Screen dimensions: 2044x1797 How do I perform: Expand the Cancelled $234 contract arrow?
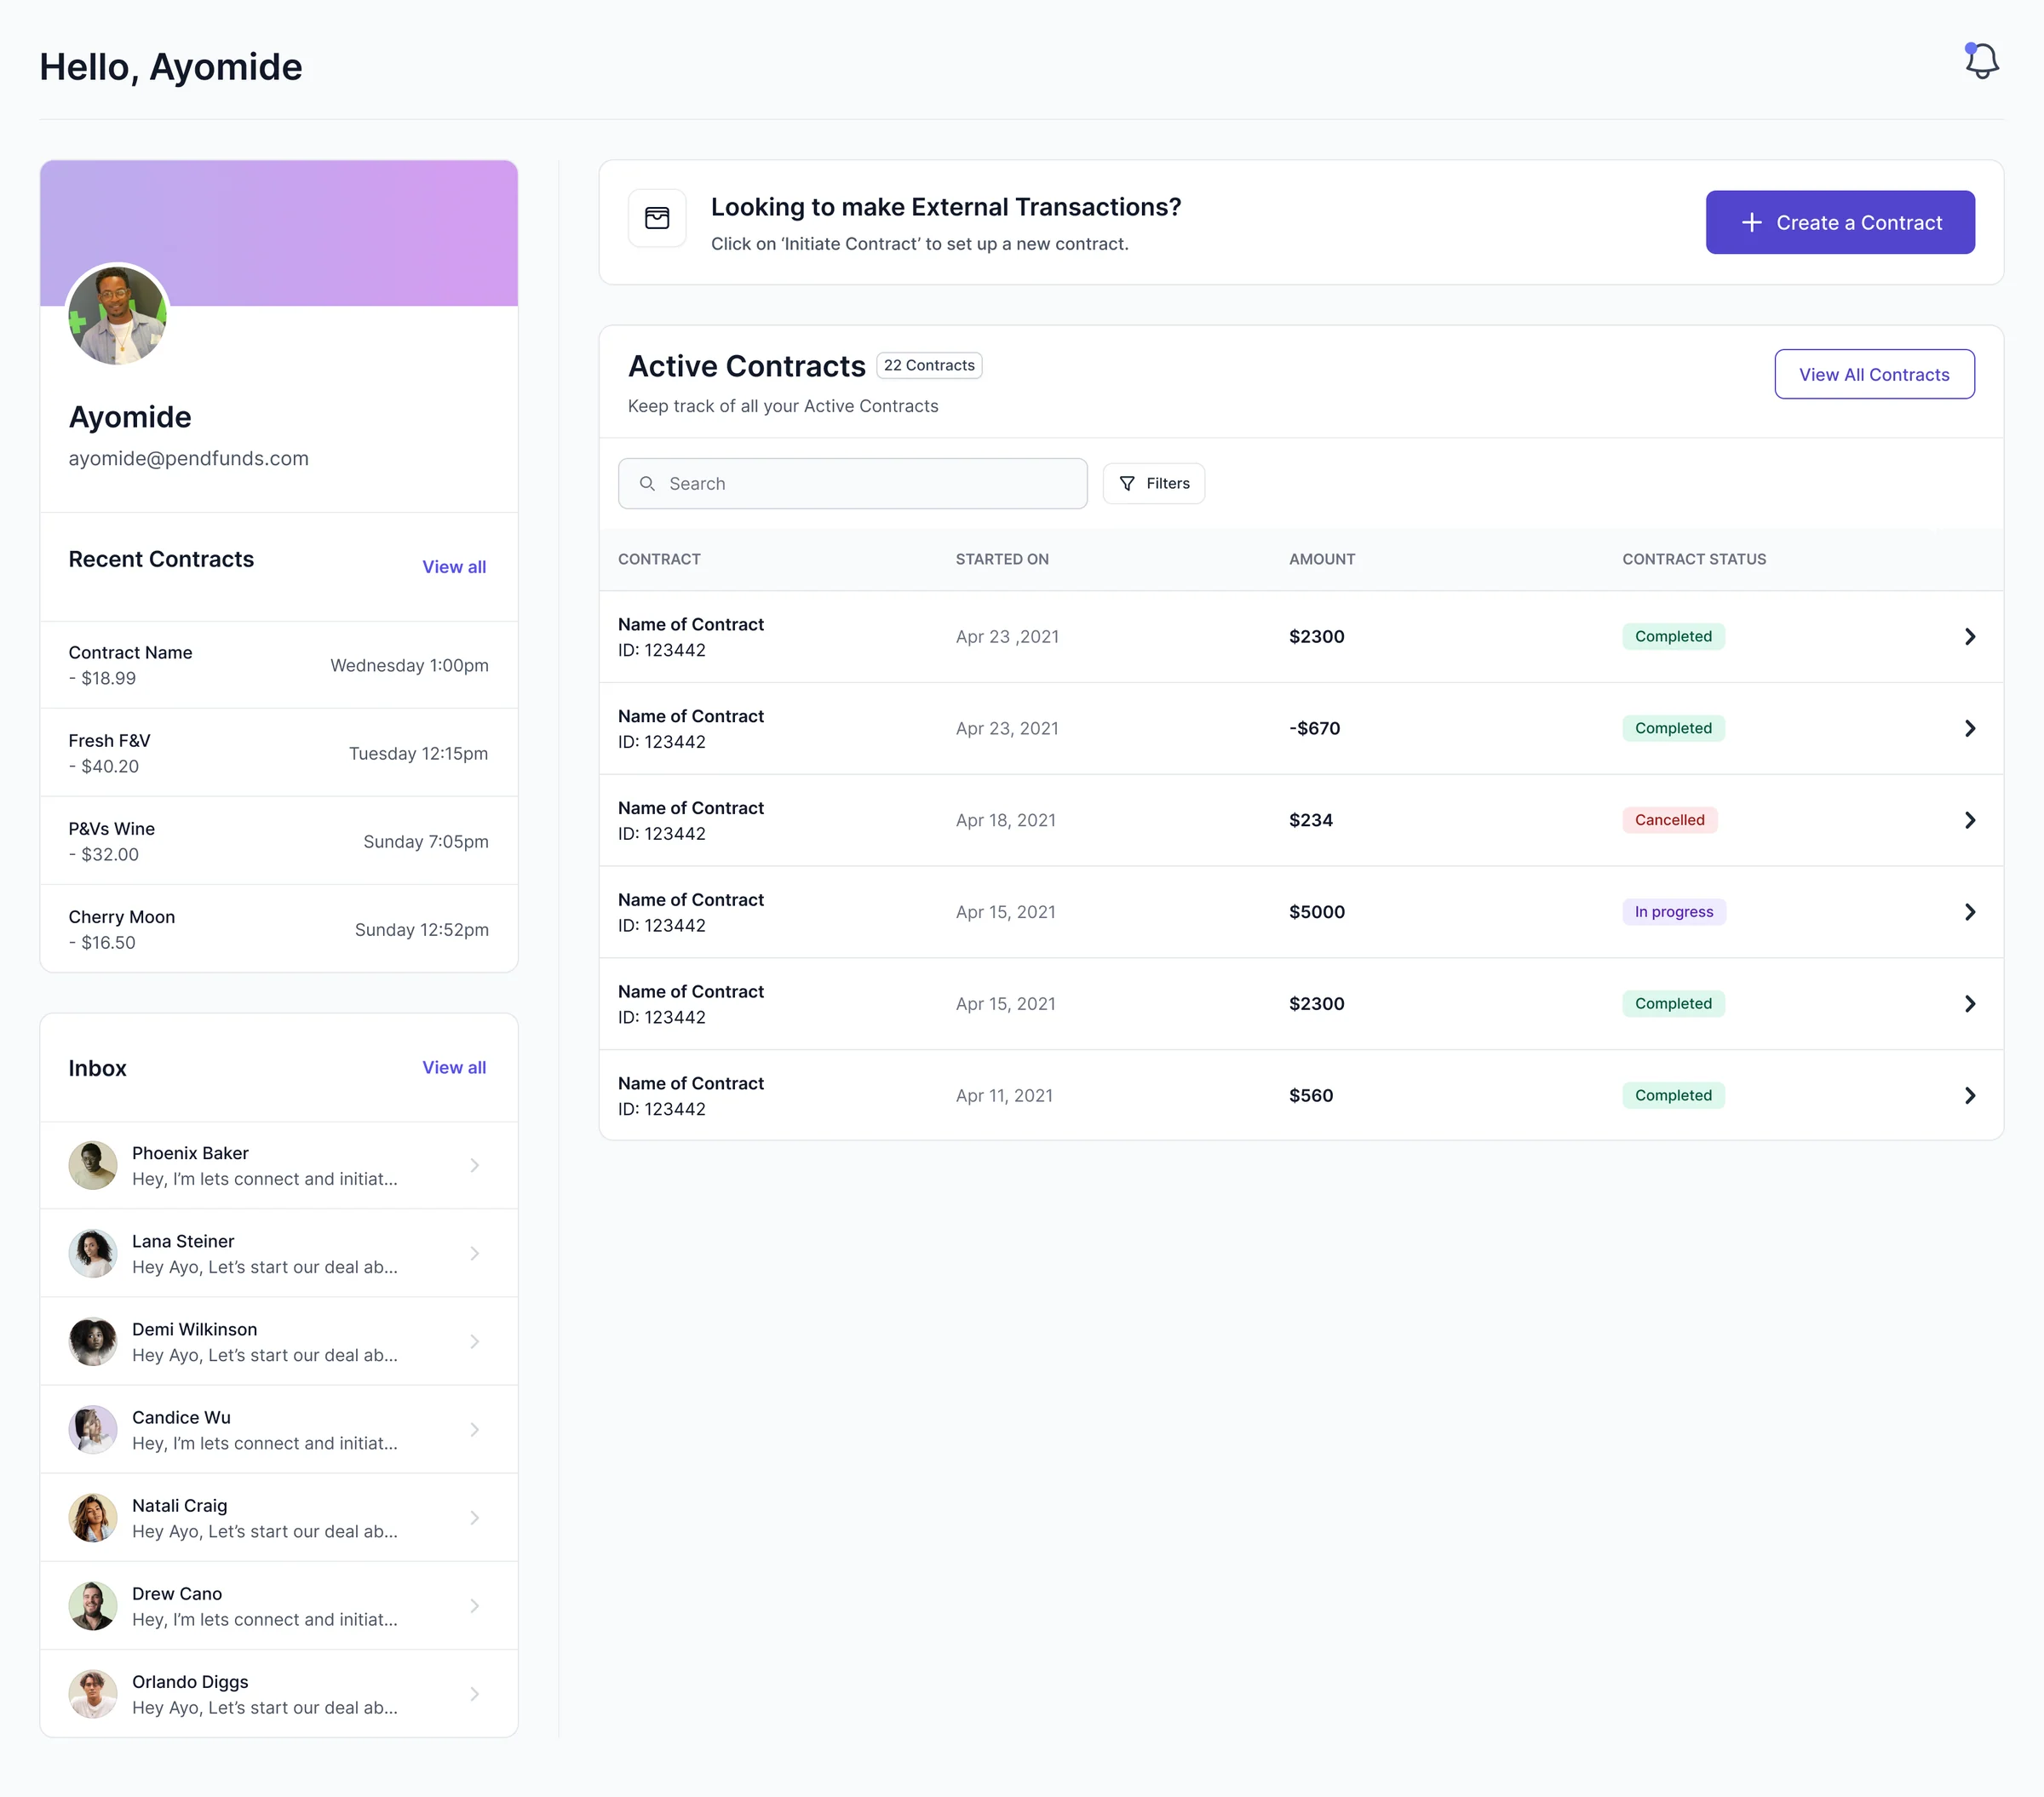[1970, 821]
